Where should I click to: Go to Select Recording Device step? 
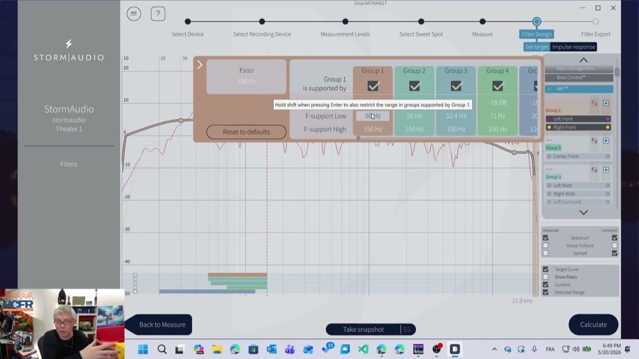click(x=262, y=21)
